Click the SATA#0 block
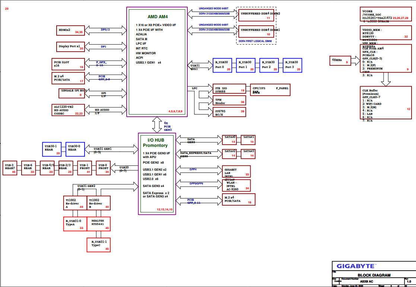This screenshot has height=287, width=416. point(229,140)
